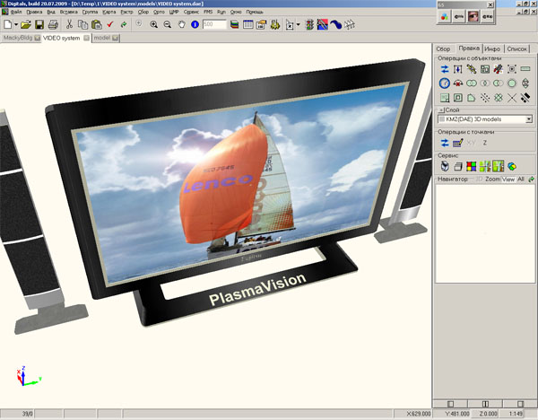Toggle Zoom mode in the Навигатор header
This screenshot has height=420, width=538.
tap(492, 179)
